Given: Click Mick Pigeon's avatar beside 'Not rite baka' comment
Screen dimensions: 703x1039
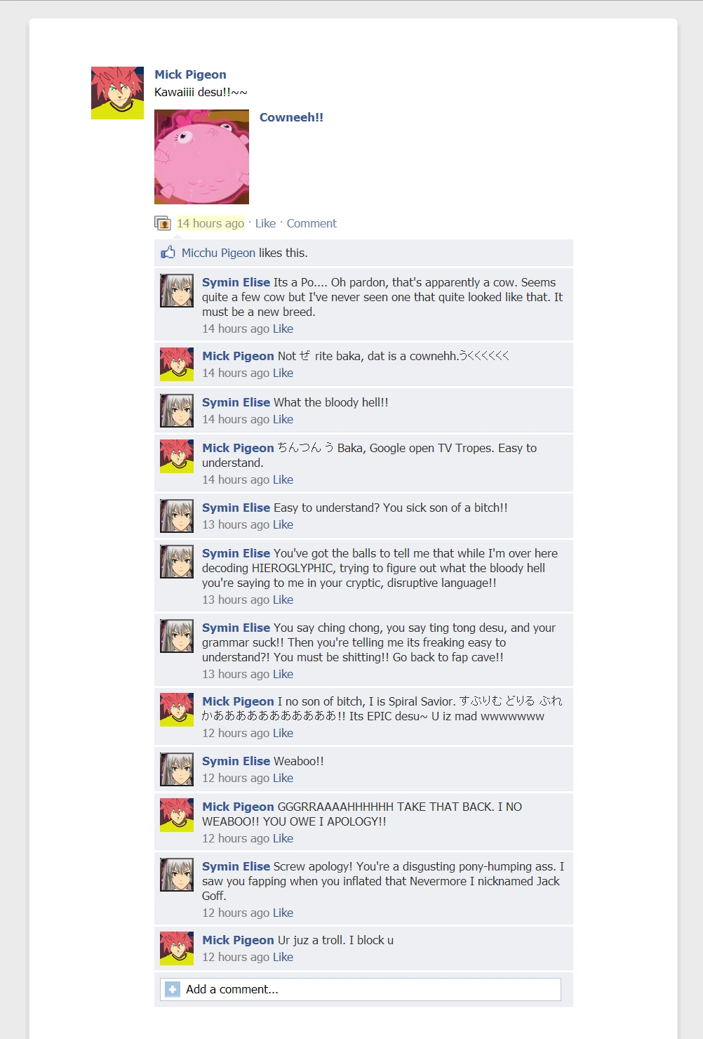Looking at the screenshot, I should [x=177, y=364].
